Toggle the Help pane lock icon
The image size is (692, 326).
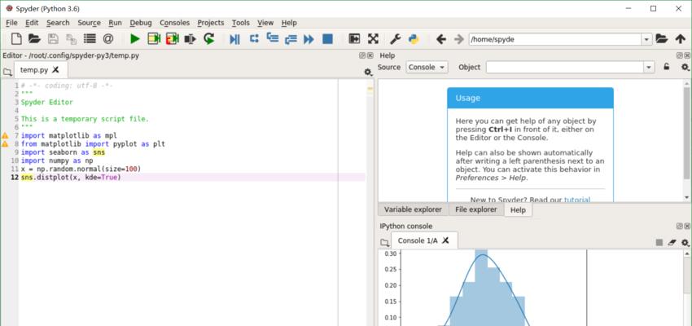click(667, 67)
